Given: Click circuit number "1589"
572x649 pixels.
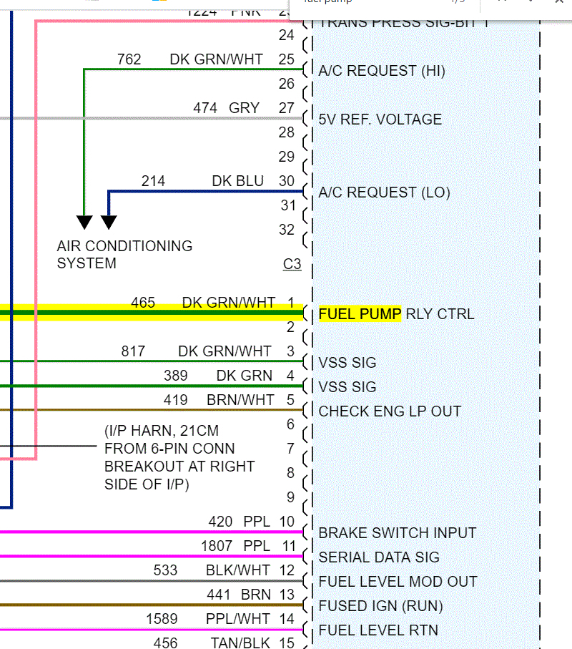Looking at the screenshot, I should click(162, 619).
